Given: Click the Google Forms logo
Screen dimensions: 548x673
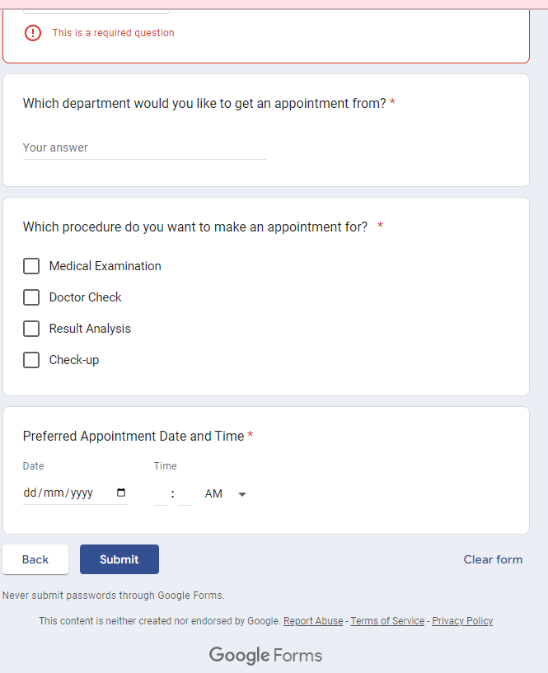Looking at the screenshot, I should point(265,656).
